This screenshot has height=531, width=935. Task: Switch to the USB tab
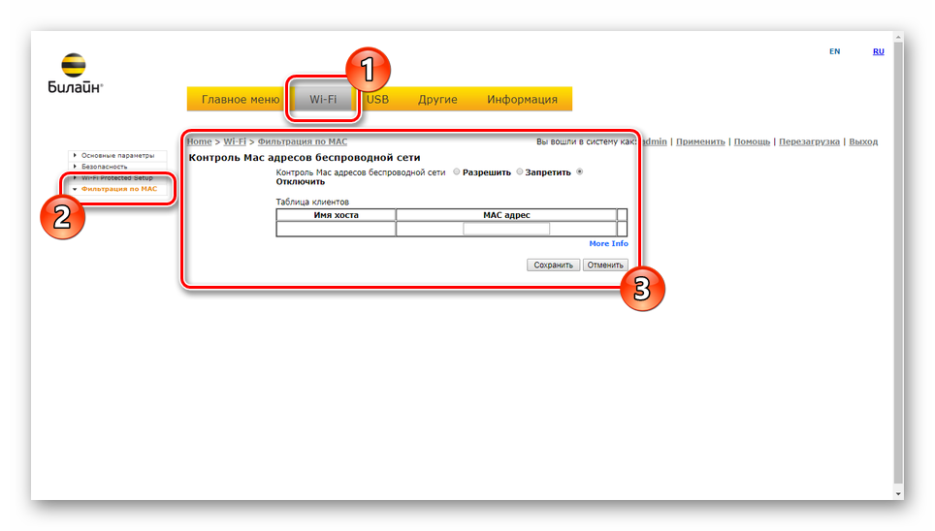377,99
